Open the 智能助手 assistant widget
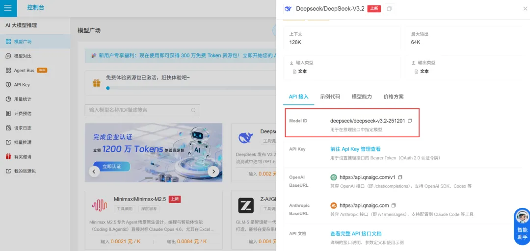 pyautogui.click(x=522, y=226)
